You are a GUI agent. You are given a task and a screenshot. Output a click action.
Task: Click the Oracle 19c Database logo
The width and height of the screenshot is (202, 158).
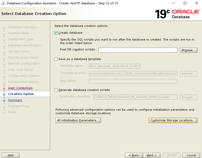tap(177, 14)
